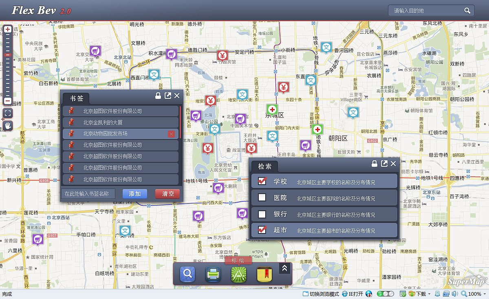Click school marker near 香河园桥
The height and width of the screenshot is (299, 489).
coord(326,48)
